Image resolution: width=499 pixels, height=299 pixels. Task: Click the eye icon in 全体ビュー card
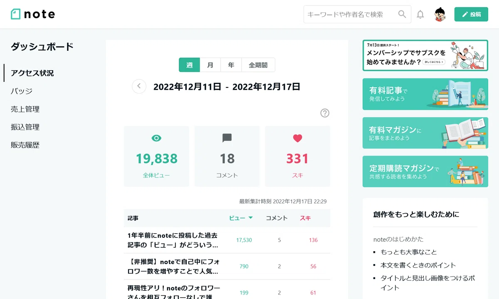[x=156, y=138]
